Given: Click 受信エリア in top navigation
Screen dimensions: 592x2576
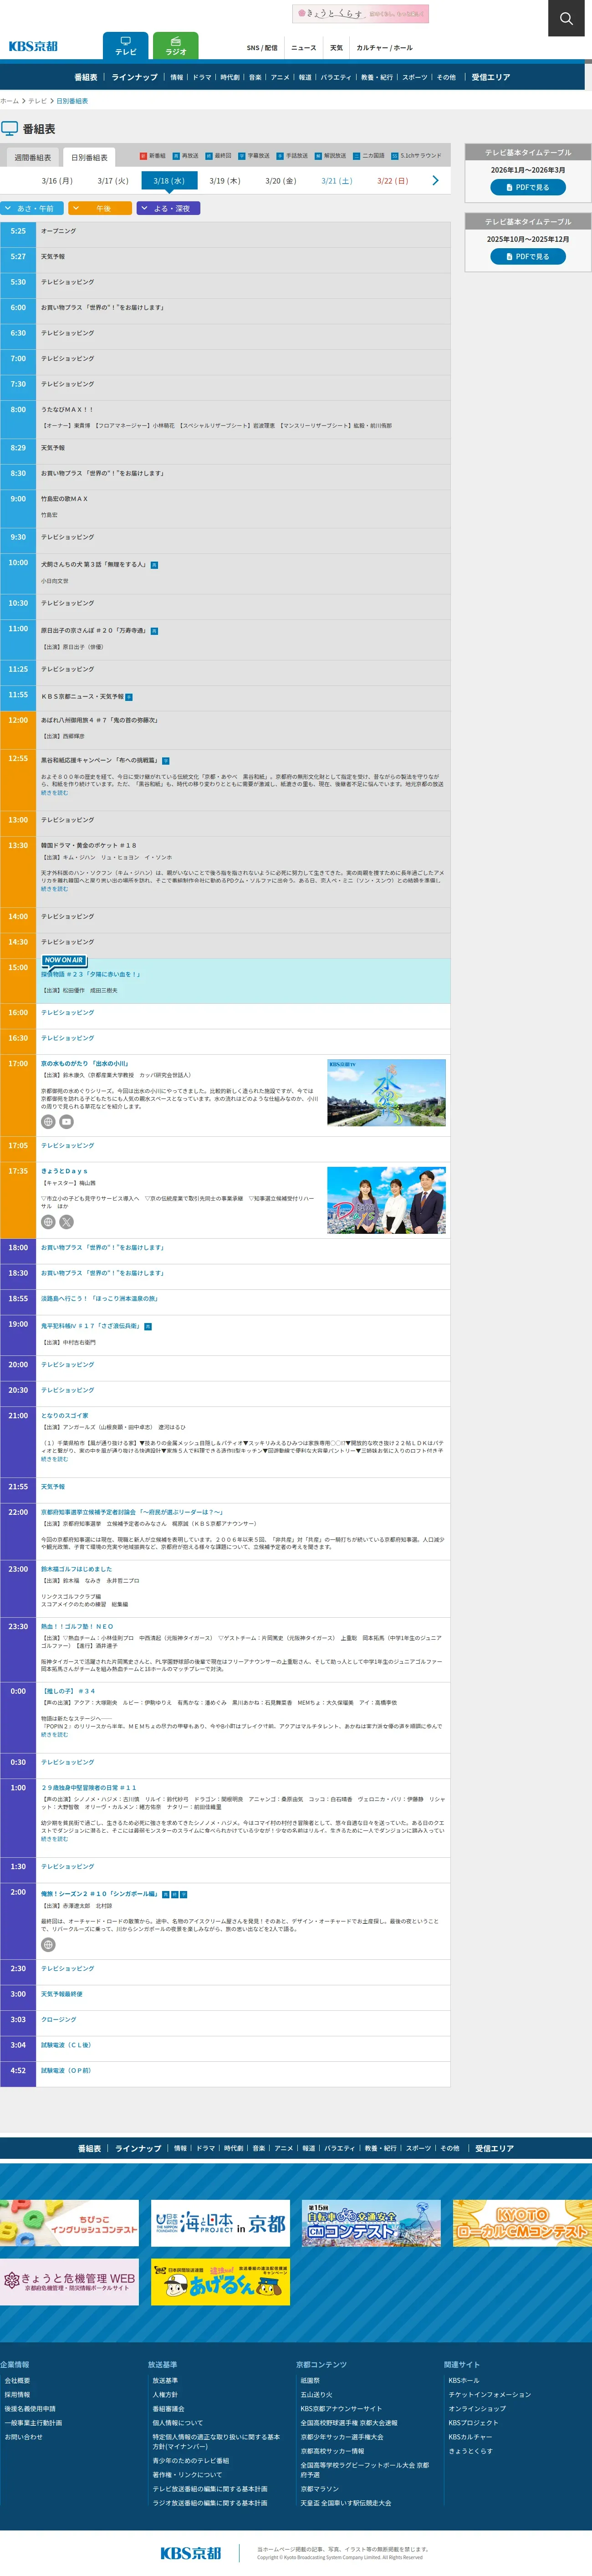Looking at the screenshot, I should pyautogui.click(x=490, y=77).
